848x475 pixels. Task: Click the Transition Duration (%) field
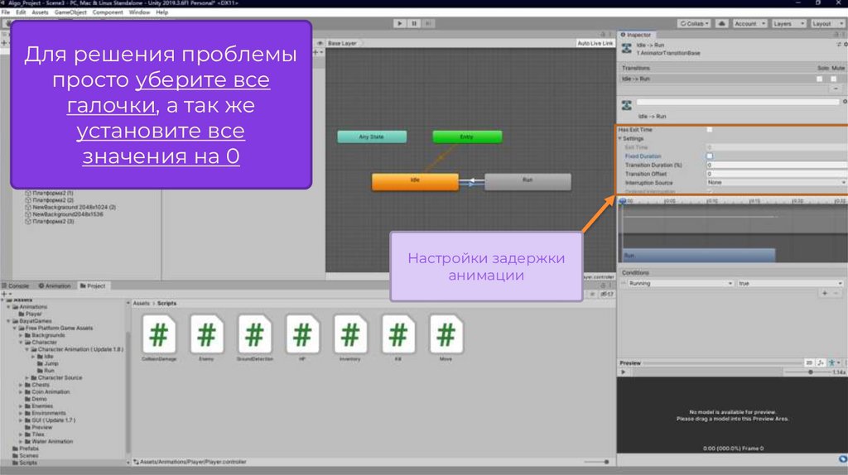776,165
